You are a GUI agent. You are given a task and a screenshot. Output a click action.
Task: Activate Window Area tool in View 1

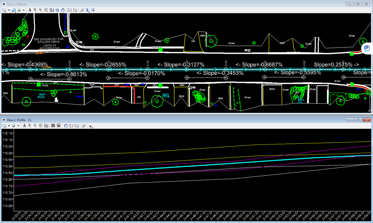(x=46, y=10)
